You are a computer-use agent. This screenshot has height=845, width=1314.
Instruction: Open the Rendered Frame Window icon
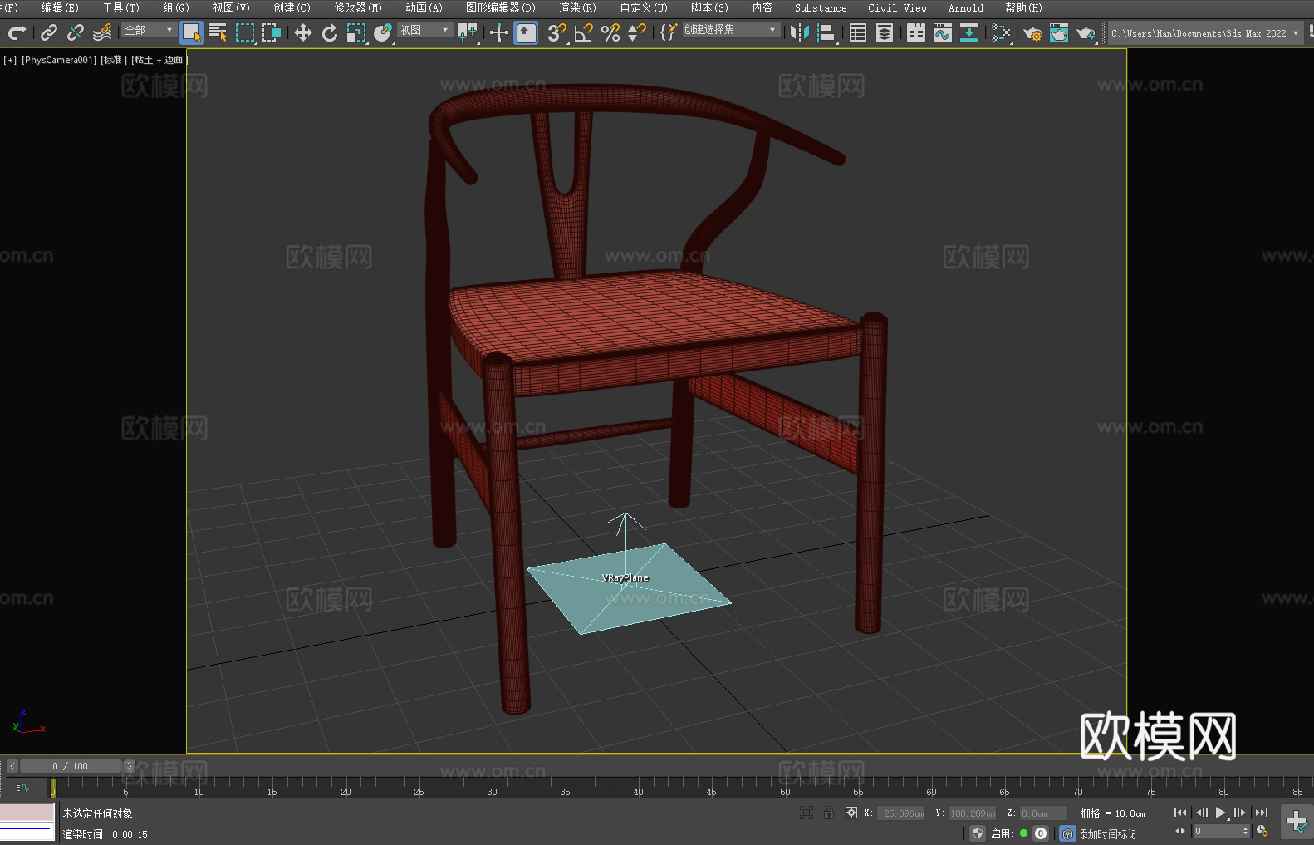pyautogui.click(x=1059, y=32)
